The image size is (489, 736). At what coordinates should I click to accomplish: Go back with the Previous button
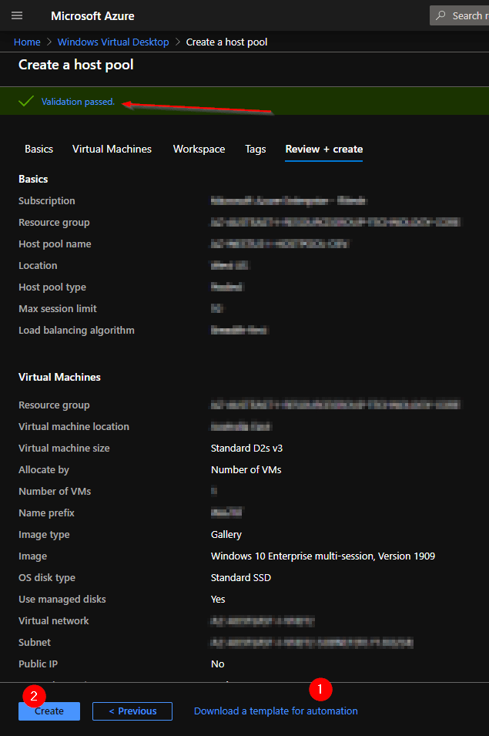point(132,711)
